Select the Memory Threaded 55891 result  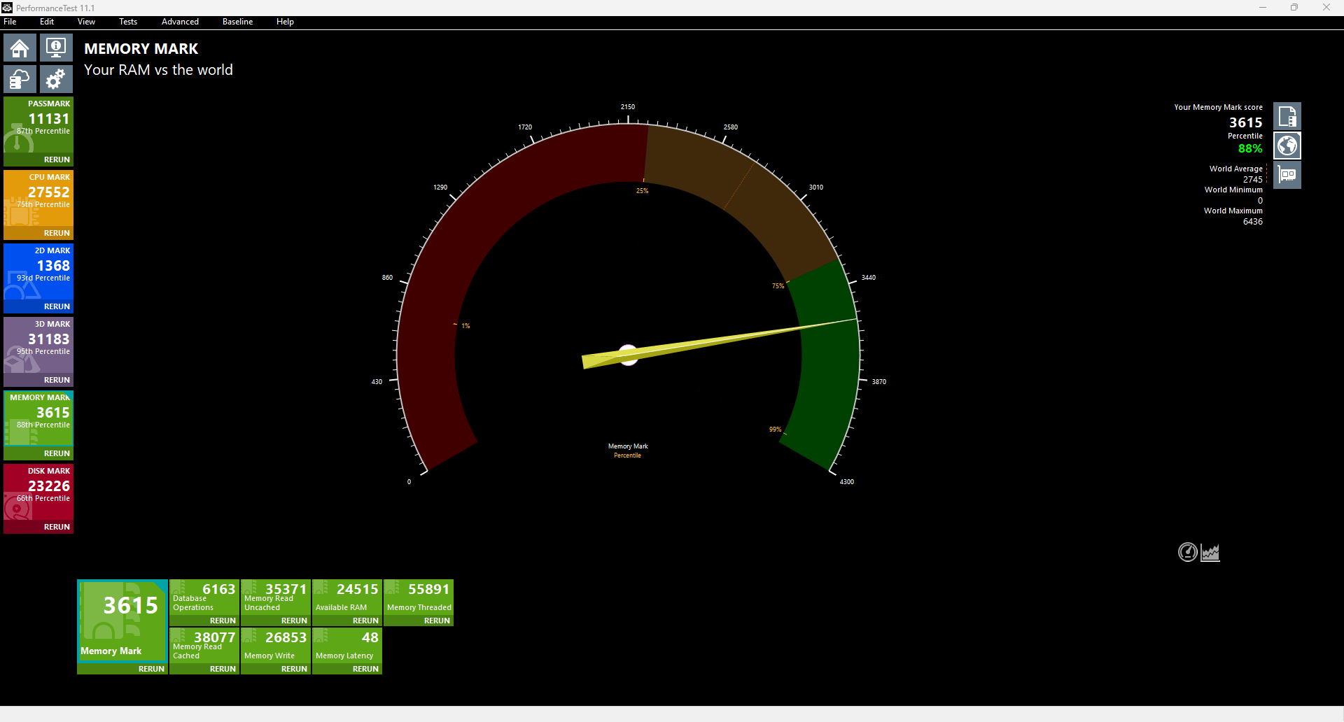[419, 597]
